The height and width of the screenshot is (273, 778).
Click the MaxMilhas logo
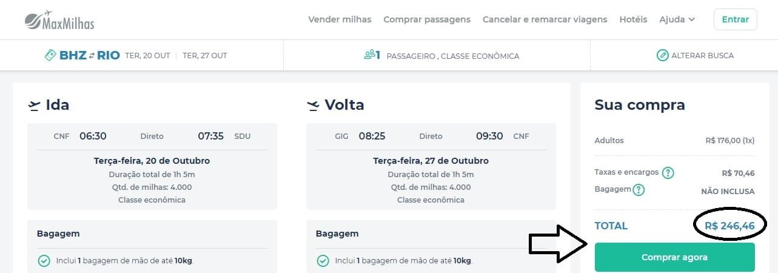(x=59, y=20)
